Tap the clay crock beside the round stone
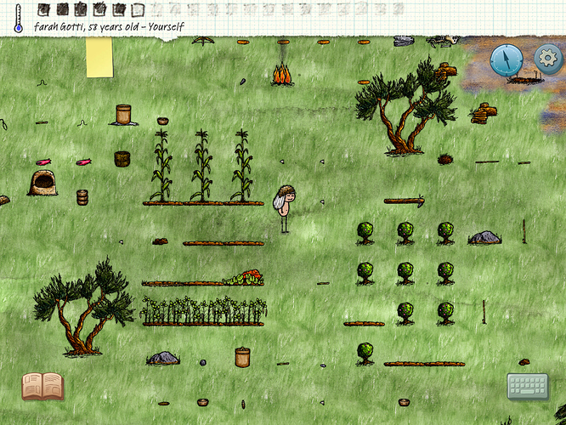The height and width of the screenshot is (425, 566). point(242,357)
